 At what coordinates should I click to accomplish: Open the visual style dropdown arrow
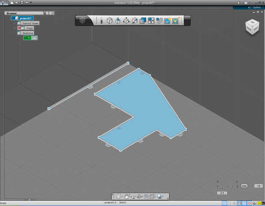[x=163, y=197]
